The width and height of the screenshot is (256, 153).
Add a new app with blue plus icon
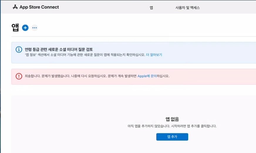pyautogui.click(x=25, y=28)
